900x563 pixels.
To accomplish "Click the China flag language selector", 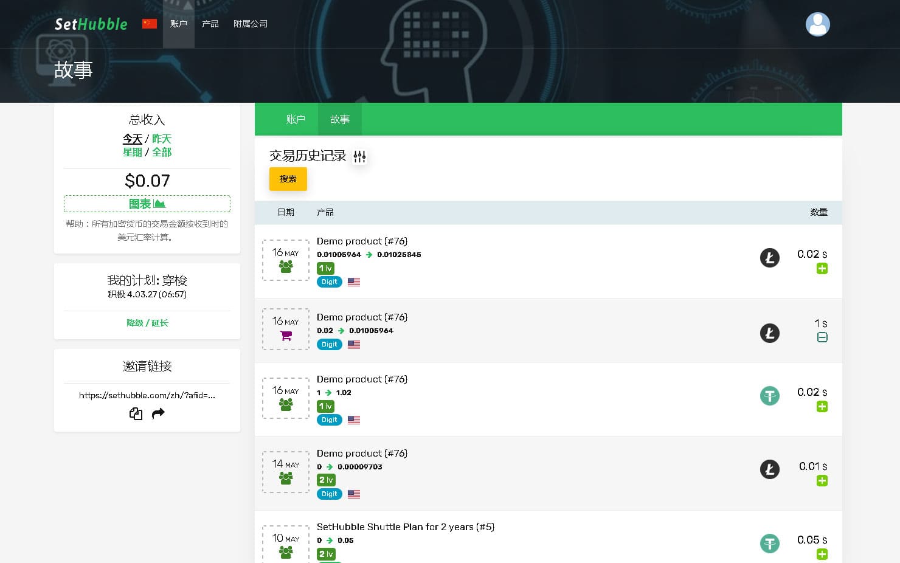I will (150, 24).
